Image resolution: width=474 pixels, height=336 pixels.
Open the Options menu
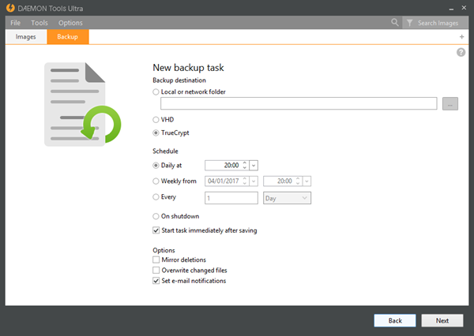click(x=70, y=23)
